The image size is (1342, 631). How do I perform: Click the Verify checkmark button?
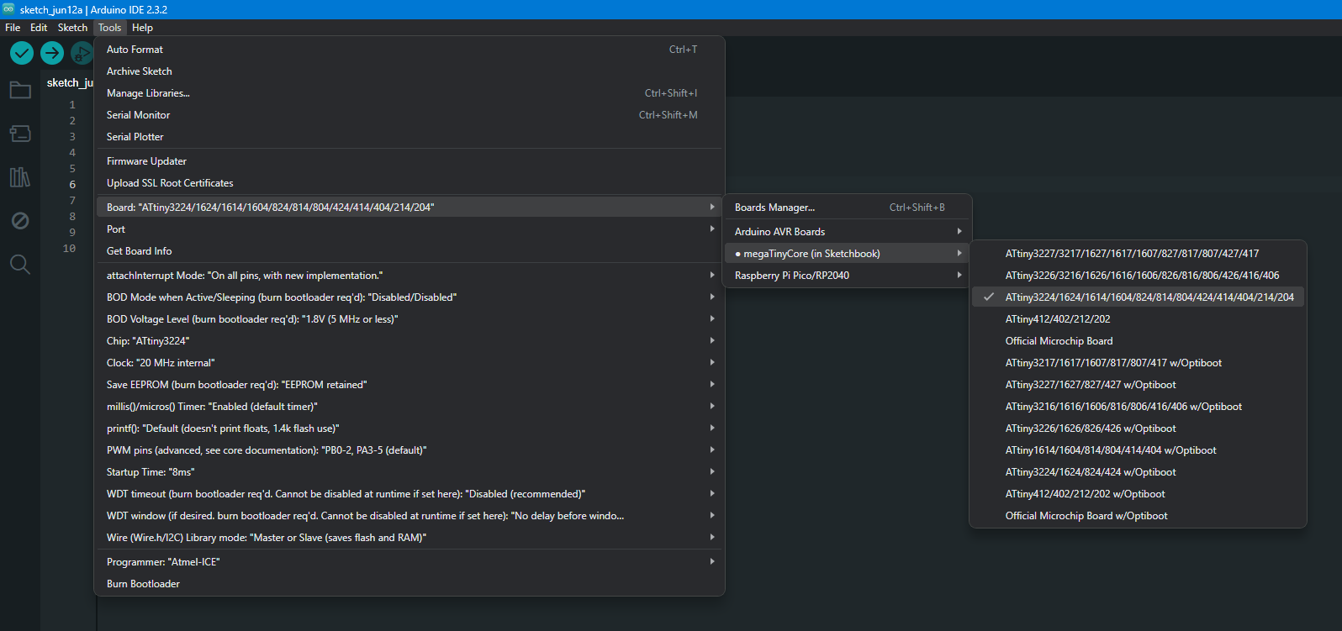pos(22,53)
